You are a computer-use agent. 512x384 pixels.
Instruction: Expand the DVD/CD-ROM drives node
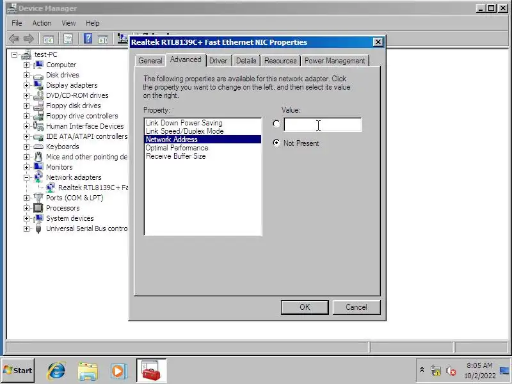coord(26,95)
